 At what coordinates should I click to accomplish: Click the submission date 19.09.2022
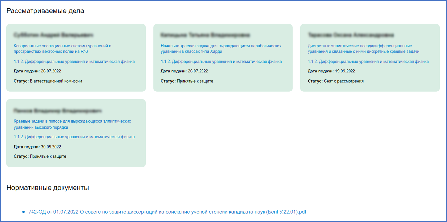pos(345,71)
